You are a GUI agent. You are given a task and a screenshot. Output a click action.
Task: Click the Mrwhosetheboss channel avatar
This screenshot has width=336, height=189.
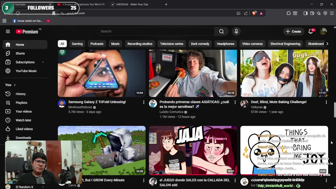(x=62, y=103)
